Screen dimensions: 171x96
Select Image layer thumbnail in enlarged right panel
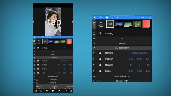(x=137, y=24)
